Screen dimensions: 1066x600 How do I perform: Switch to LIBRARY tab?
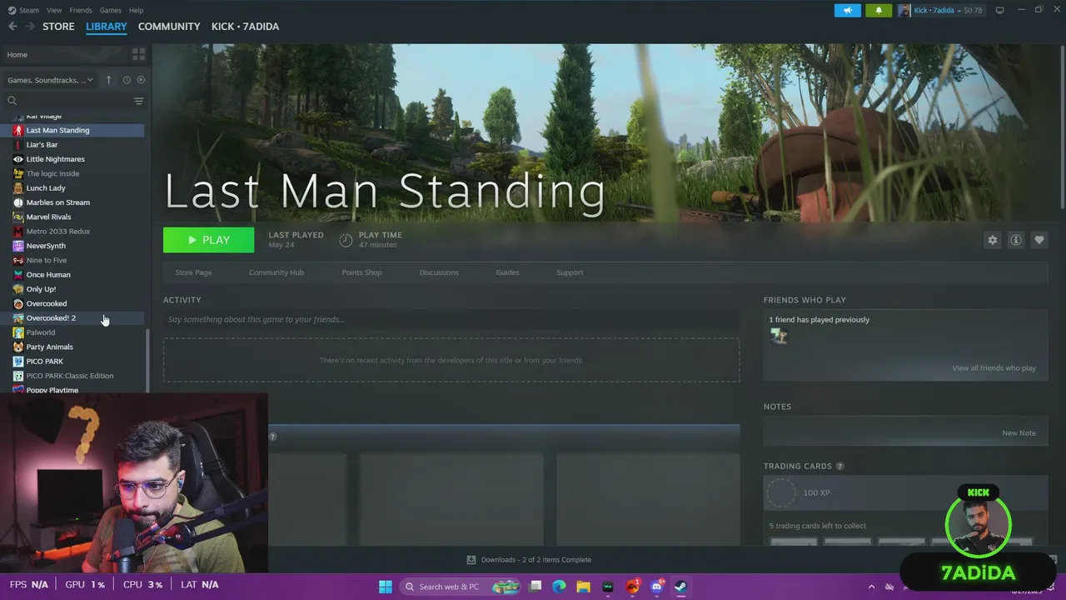107,27
